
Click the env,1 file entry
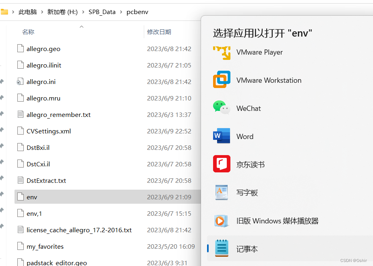34,213
